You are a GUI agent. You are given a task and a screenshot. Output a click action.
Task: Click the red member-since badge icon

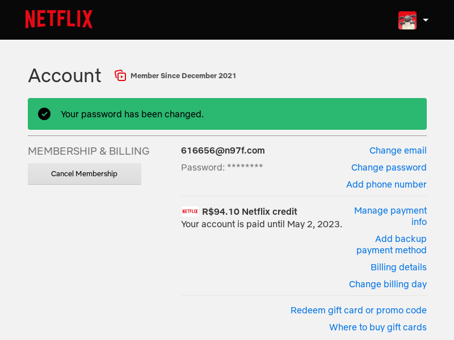tap(120, 75)
